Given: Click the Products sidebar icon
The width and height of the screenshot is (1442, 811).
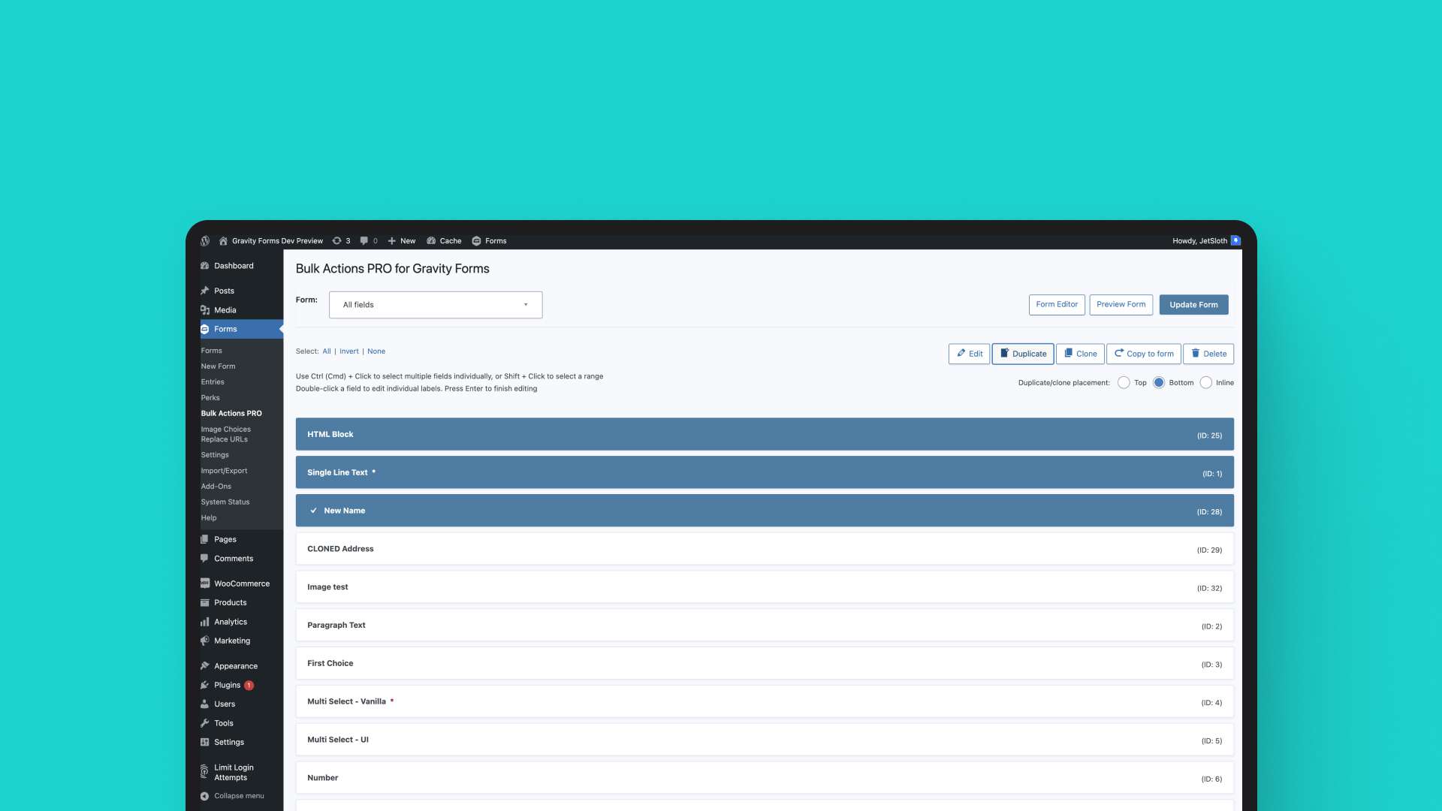Looking at the screenshot, I should click(x=204, y=603).
